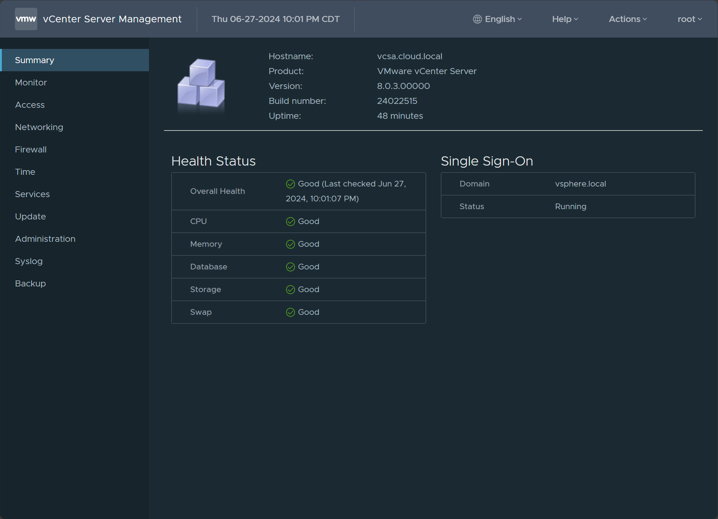Open the root user dropdown

[689, 19]
